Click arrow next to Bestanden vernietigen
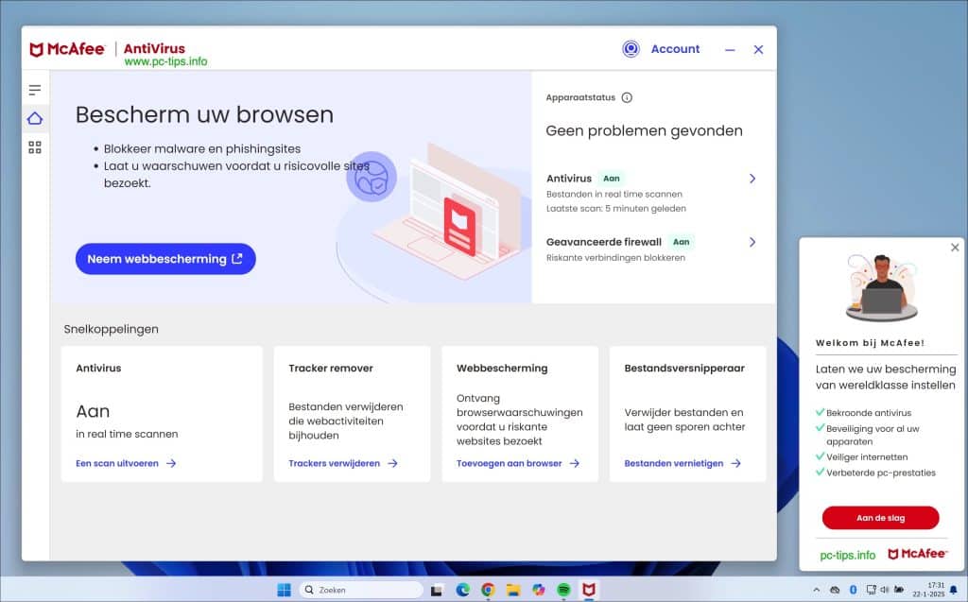 tap(735, 463)
